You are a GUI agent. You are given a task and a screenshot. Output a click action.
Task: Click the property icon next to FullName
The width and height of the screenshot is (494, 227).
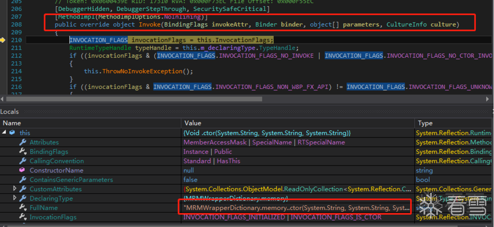tap(23, 207)
